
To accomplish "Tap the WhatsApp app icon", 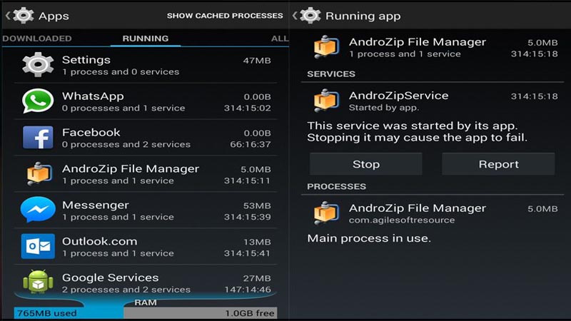I will tap(38, 102).
